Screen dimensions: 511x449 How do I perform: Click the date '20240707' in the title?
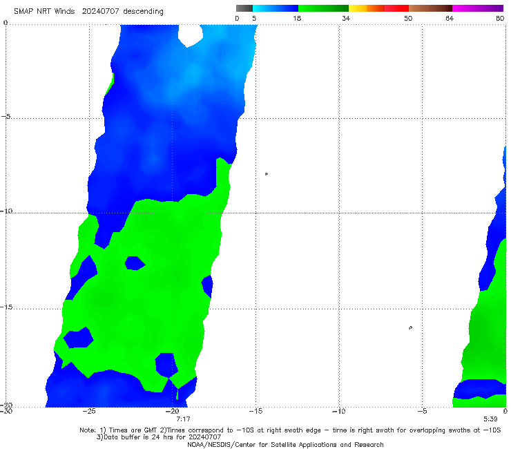pyautogui.click(x=100, y=12)
